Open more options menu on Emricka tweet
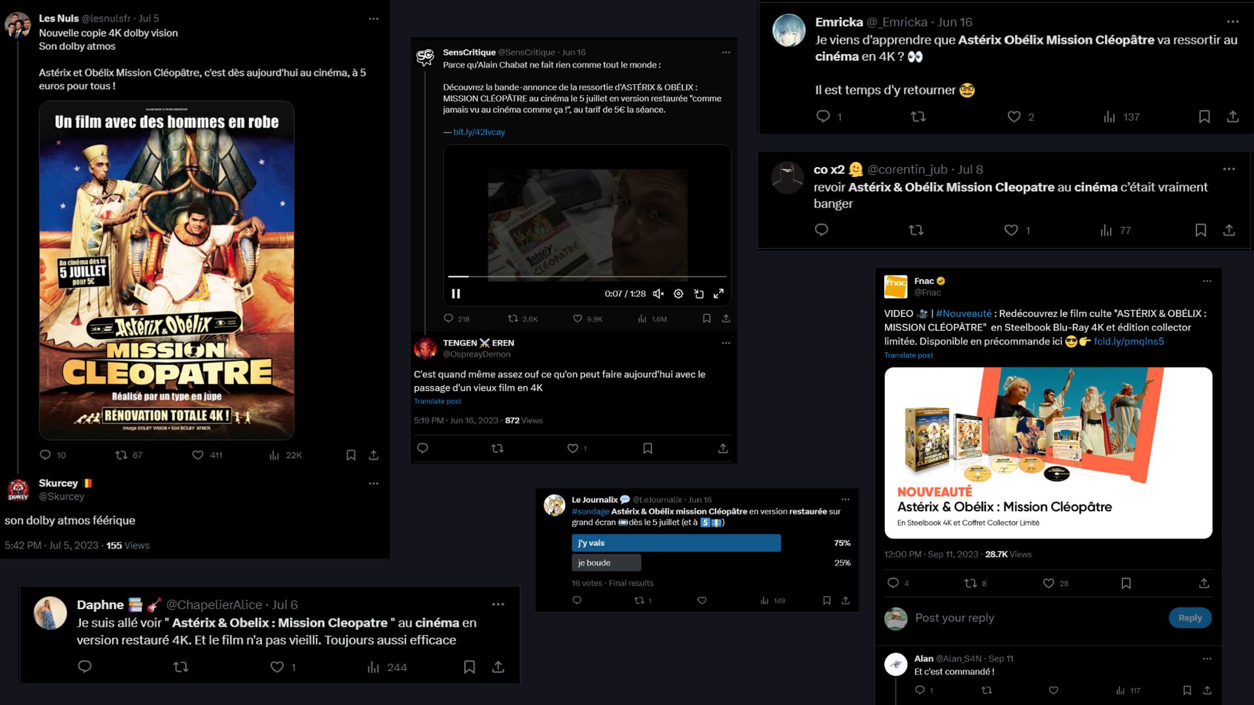The width and height of the screenshot is (1254, 705). [x=1232, y=22]
